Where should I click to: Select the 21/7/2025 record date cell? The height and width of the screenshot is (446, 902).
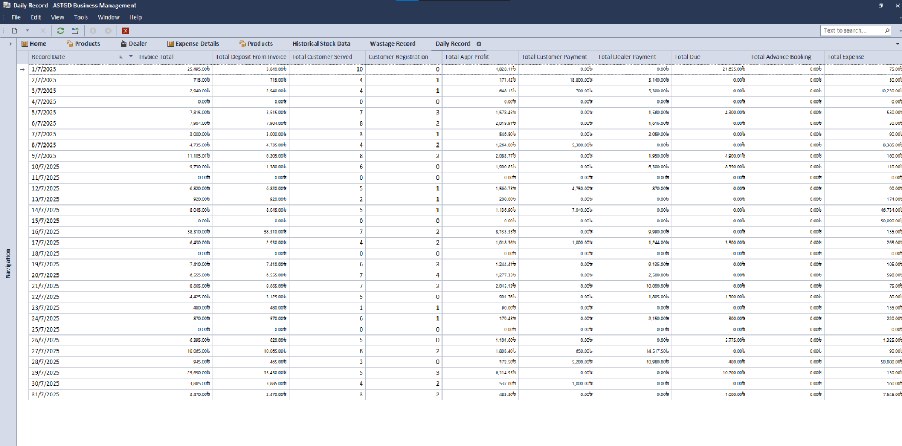(82, 286)
